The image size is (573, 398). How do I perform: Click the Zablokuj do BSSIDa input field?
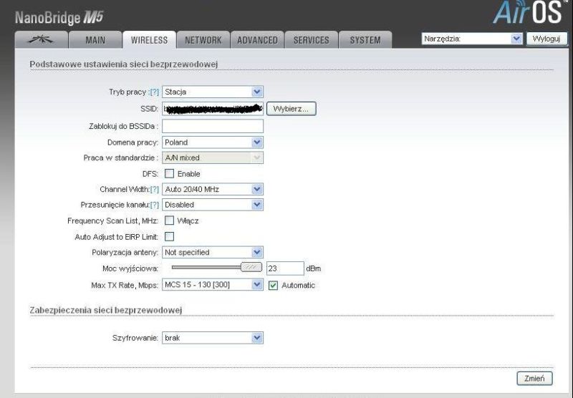click(212, 126)
